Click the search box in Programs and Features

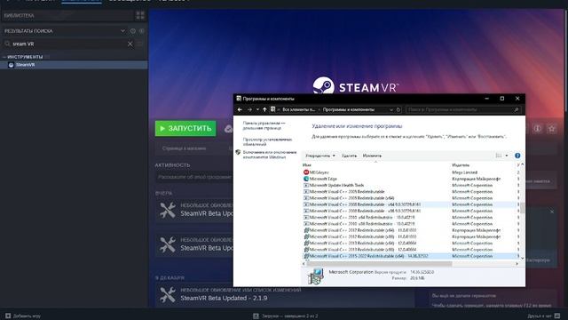click(463, 109)
